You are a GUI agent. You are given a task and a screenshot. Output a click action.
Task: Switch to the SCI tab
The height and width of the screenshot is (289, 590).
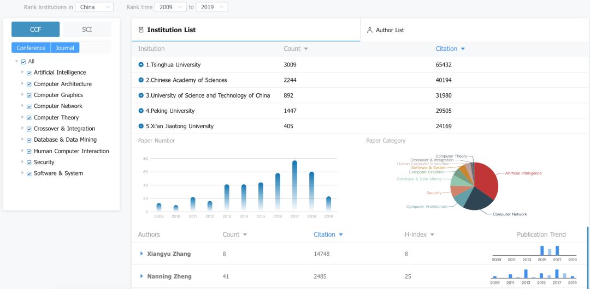[x=87, y=29]
